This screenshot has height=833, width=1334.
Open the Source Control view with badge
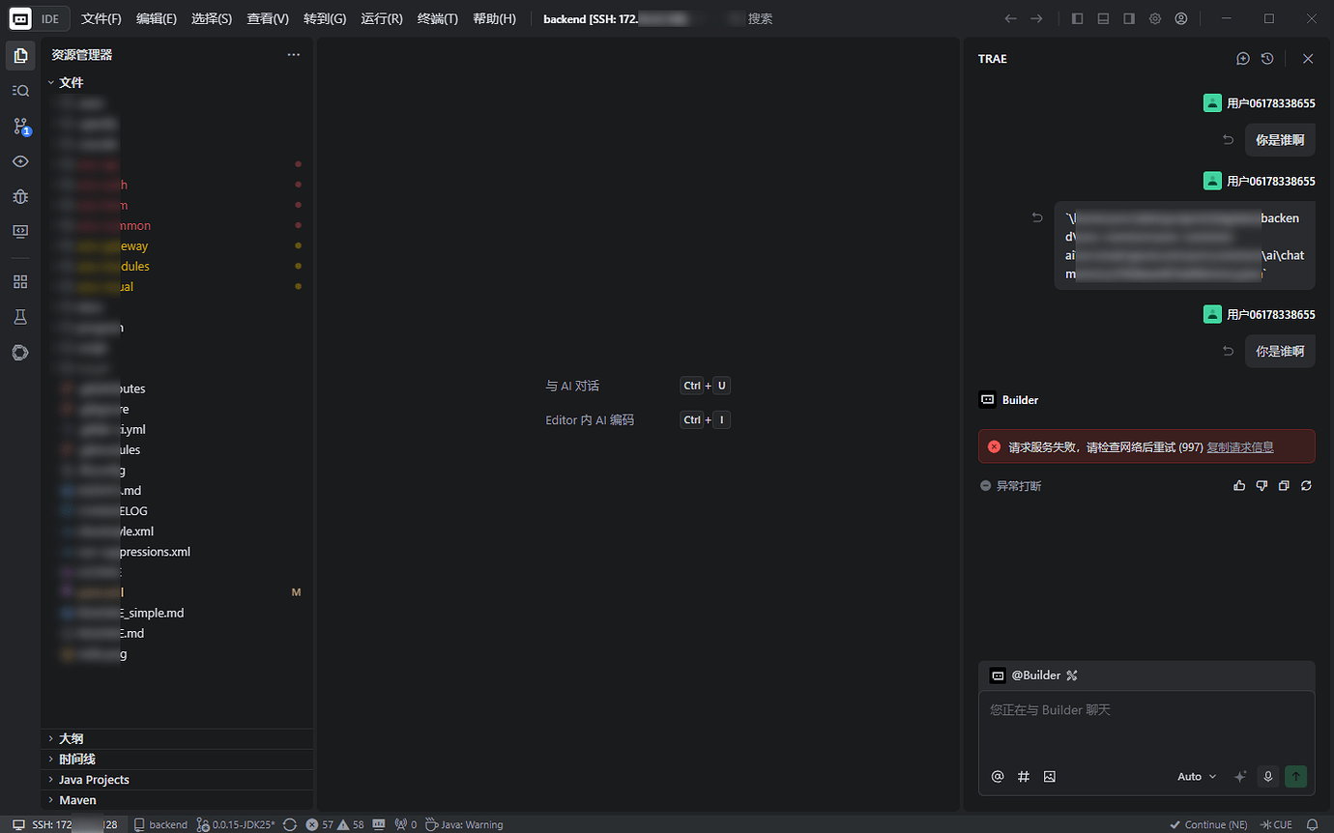pos(20,126)
